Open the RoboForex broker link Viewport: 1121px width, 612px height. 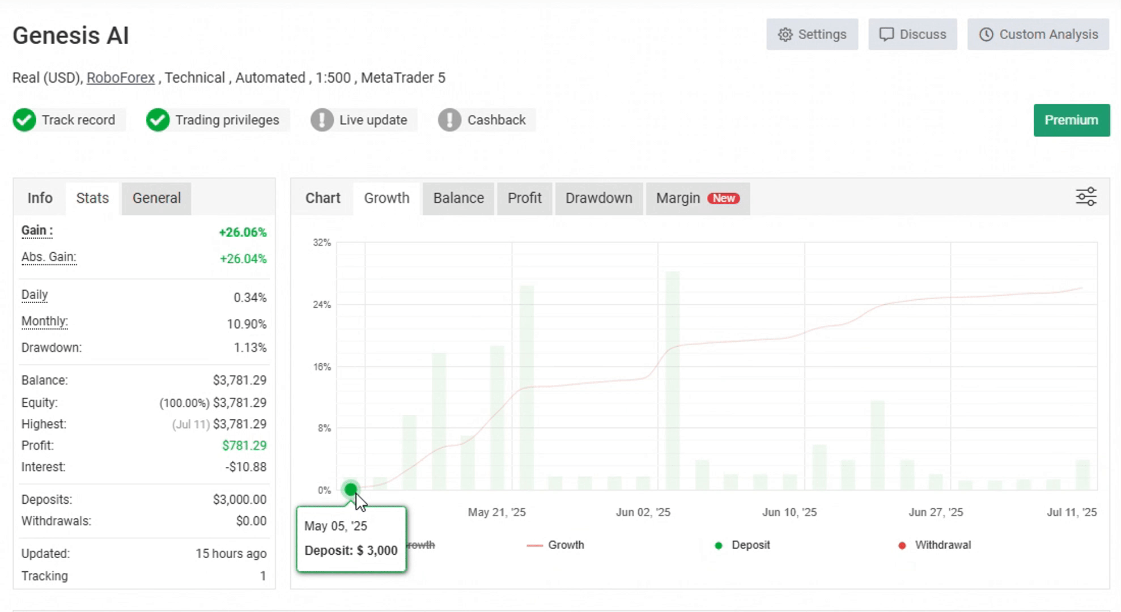click(x=120, y=78)
